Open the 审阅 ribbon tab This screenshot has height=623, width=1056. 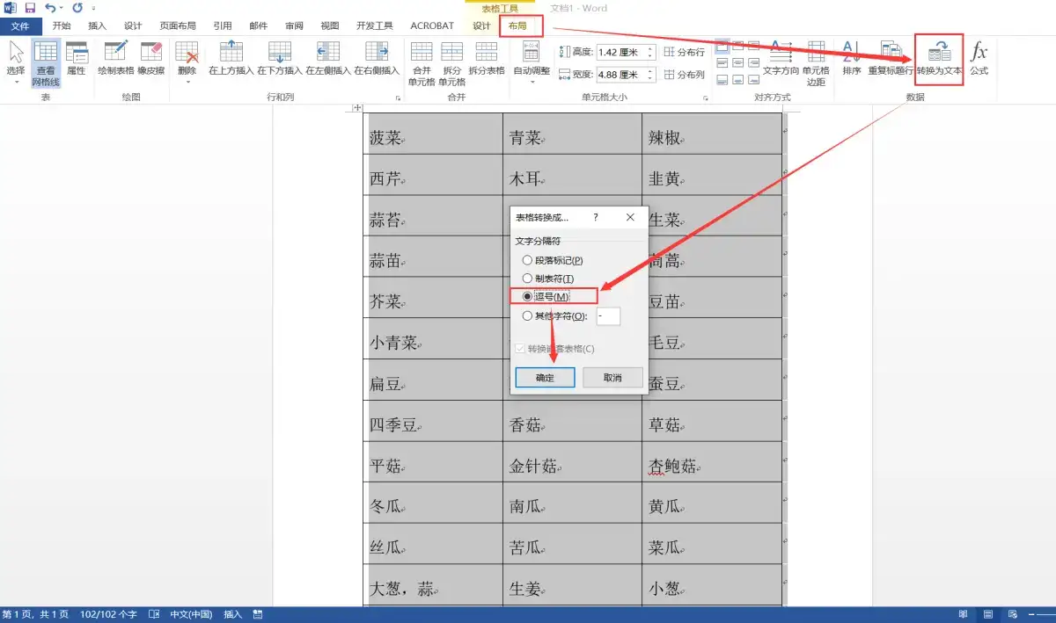coord(293,25)
